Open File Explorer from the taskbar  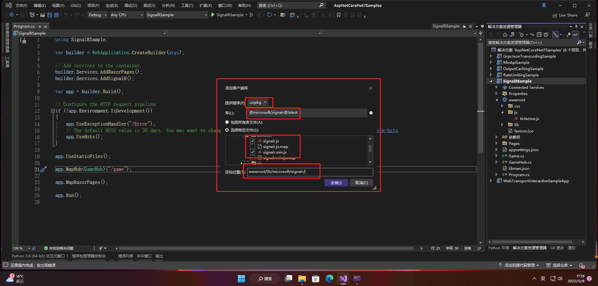(302, 279)
